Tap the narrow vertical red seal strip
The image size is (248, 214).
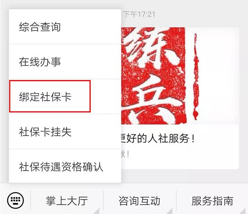click(x=196, y=77)
